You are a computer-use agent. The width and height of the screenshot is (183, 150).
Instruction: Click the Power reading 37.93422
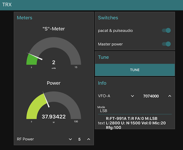[x=54, y=117]
